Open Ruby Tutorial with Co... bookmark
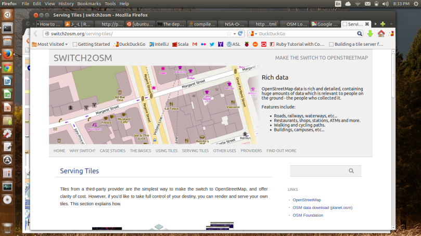Screen dimensions: 421x236 pyautogui.click(x=297, y=44)
